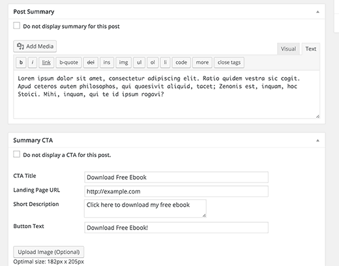
Task: Click the del quicktag button
Action: [91, 63]
